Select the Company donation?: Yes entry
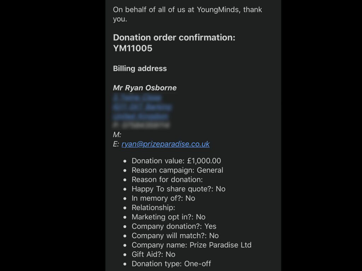Screen dimensions: 362x271 174,226
